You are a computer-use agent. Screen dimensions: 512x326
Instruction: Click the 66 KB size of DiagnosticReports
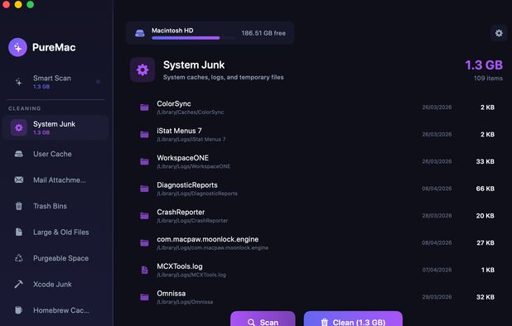tap(485, 189)
